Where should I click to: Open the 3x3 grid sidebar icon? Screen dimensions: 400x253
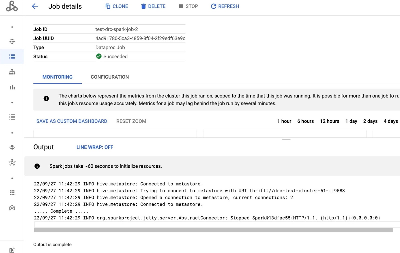(x=12, y=193)
